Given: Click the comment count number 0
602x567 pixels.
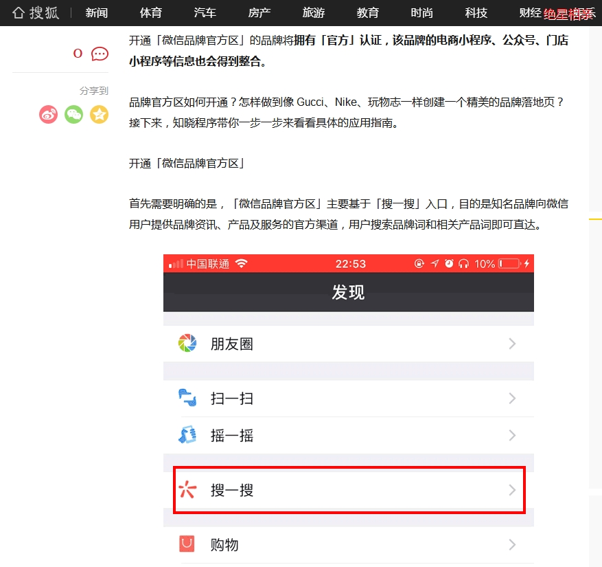Looking at the screenshot, I should pos(78,54).
